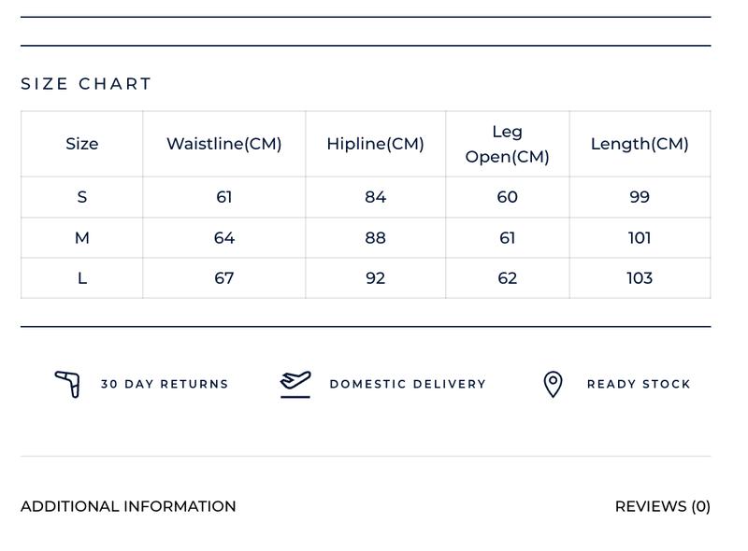Viewport: 748px width, 551px height.
Task: Click the size S row label
Action: 82,197
